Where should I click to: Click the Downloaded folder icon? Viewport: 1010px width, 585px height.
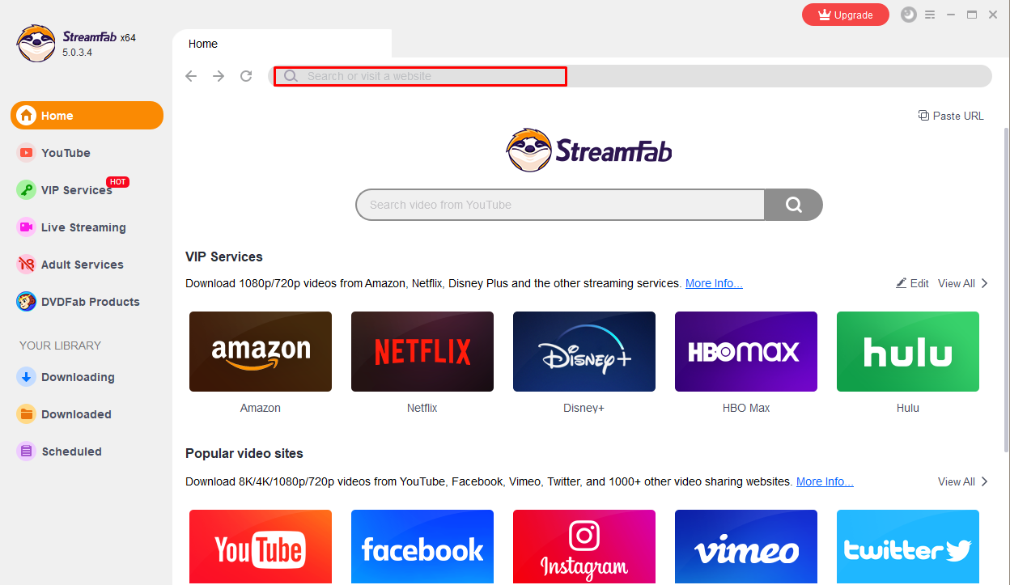[27, 414]
